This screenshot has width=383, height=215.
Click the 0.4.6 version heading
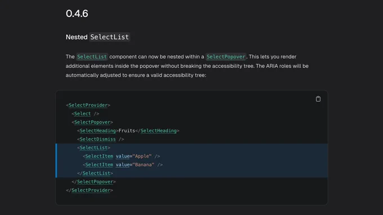(77, 13)
